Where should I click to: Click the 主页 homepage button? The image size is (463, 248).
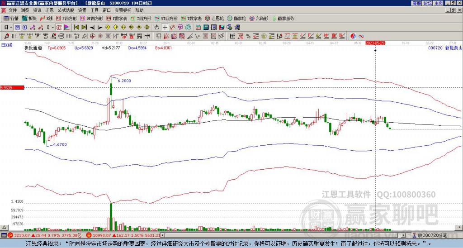tap(439, 3)
